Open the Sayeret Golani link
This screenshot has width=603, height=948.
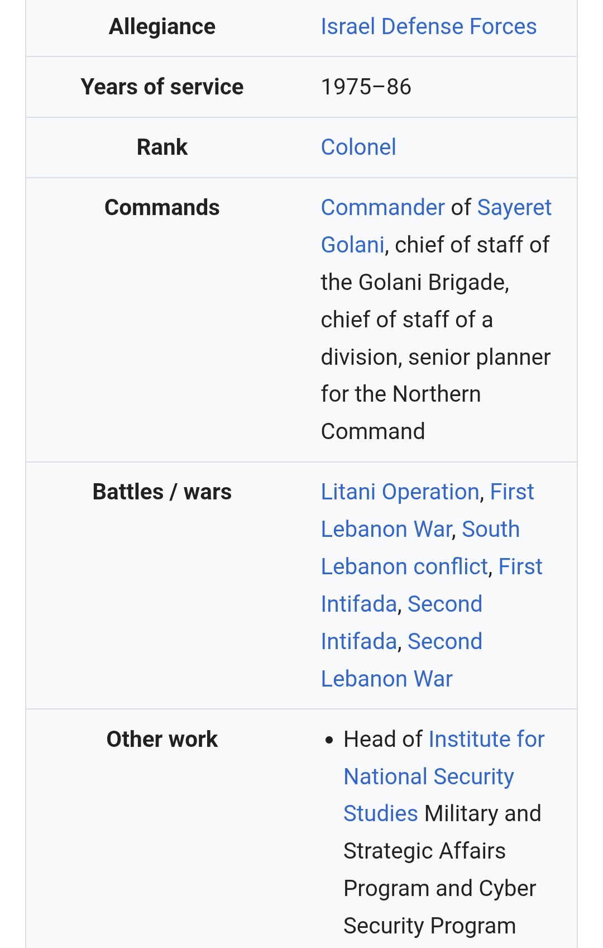[514, 208]
